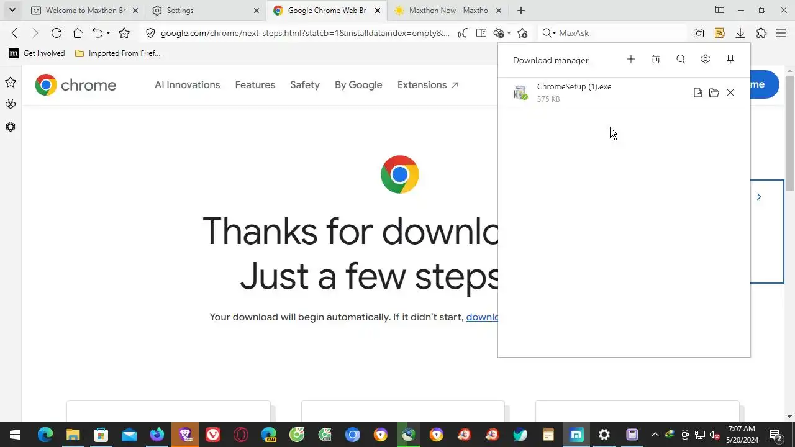Open the downloaded ChromeSetup (1).exe file icon
795x447 pixels.
pyautogui.click(x=698, y=93)
